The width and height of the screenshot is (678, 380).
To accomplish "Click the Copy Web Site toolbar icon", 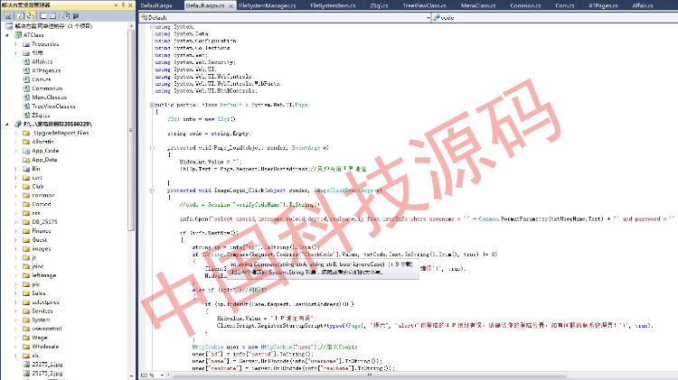I will (x=65, y=16).
